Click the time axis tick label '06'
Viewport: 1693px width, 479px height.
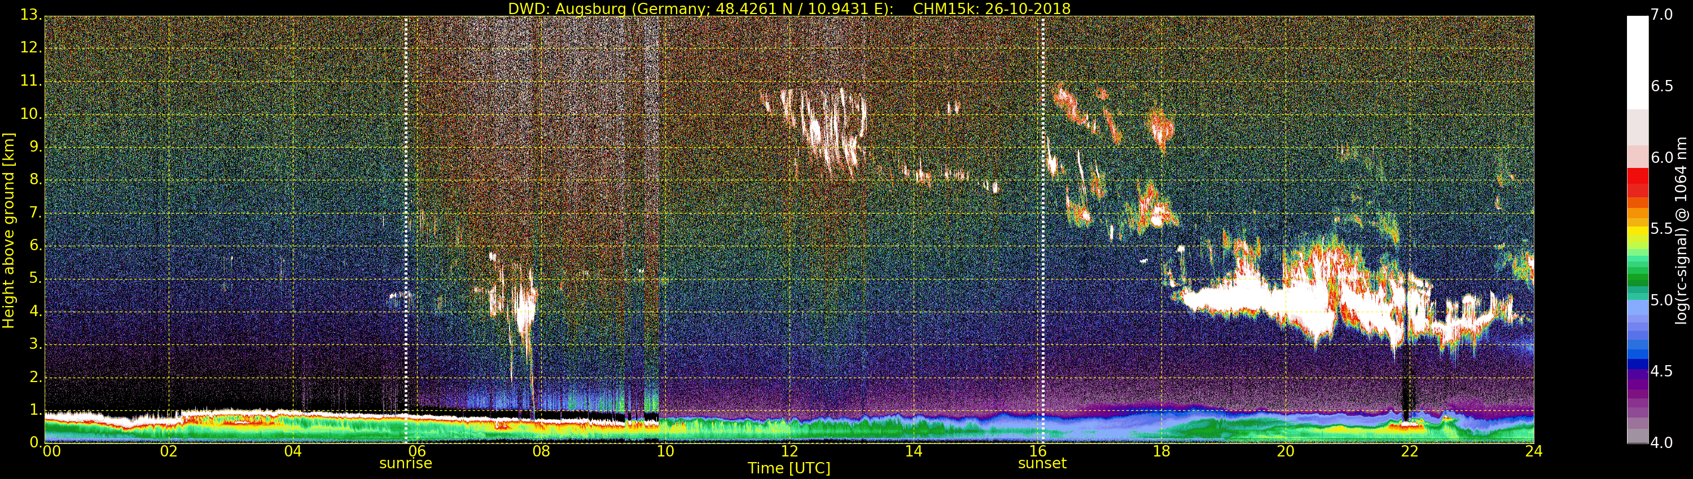click(x=418, y=451)
